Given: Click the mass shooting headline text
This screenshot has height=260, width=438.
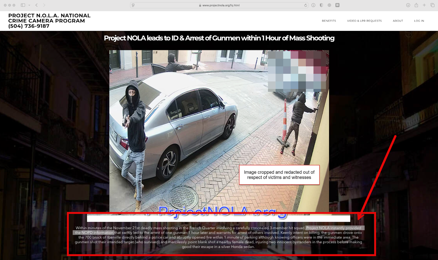Looking at the screenshot, I should (x=219, y=38).
